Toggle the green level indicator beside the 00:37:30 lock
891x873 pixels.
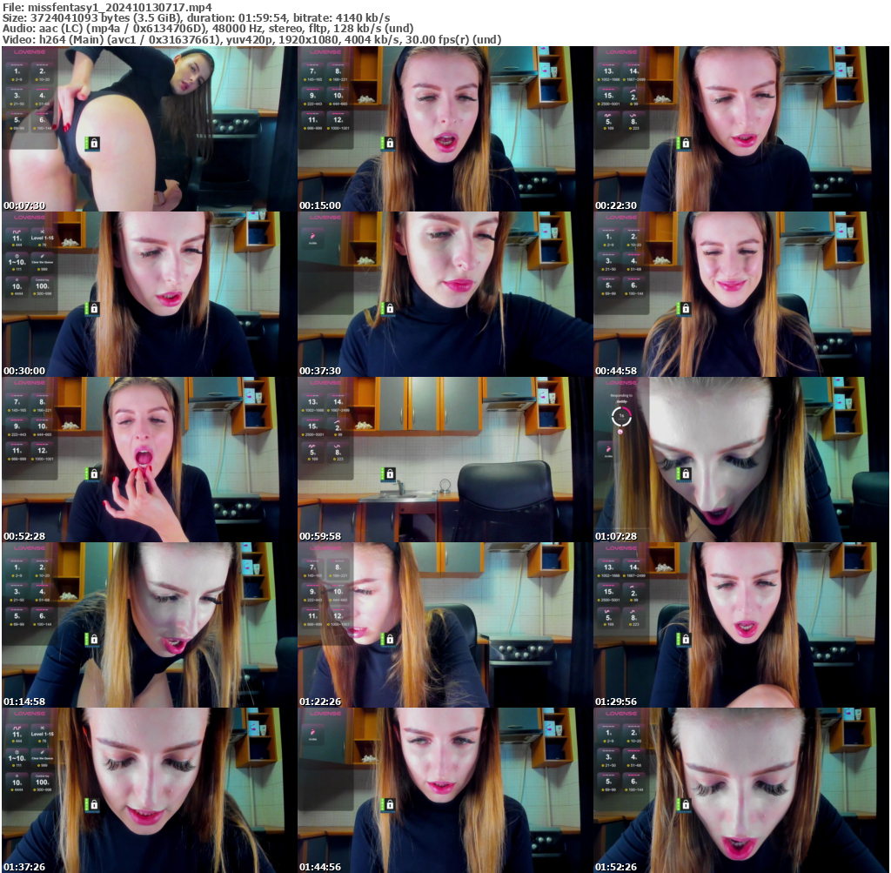pos(383,308)
